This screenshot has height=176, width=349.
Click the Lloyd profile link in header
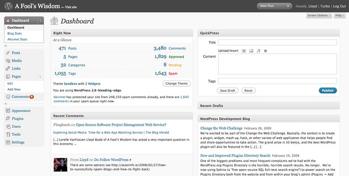(312, 6)
